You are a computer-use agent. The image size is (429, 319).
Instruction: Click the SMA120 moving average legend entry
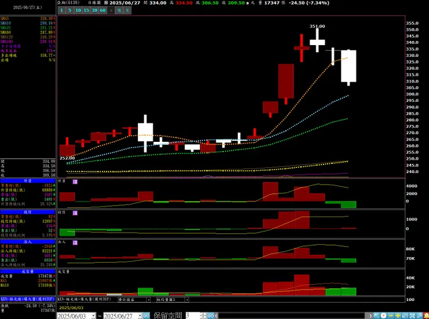tap(28, 37)
